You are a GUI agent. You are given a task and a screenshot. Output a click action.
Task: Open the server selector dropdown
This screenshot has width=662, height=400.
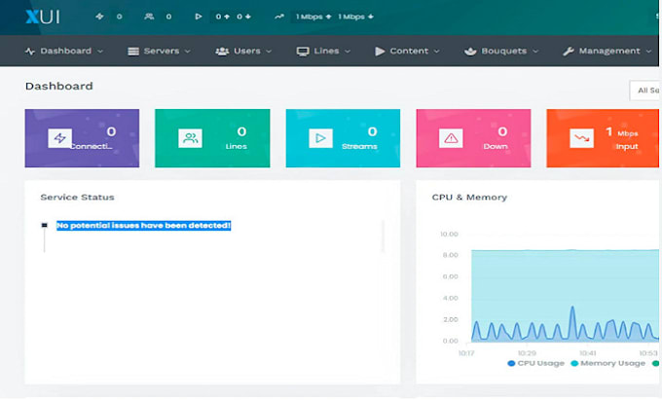(644, 91)
